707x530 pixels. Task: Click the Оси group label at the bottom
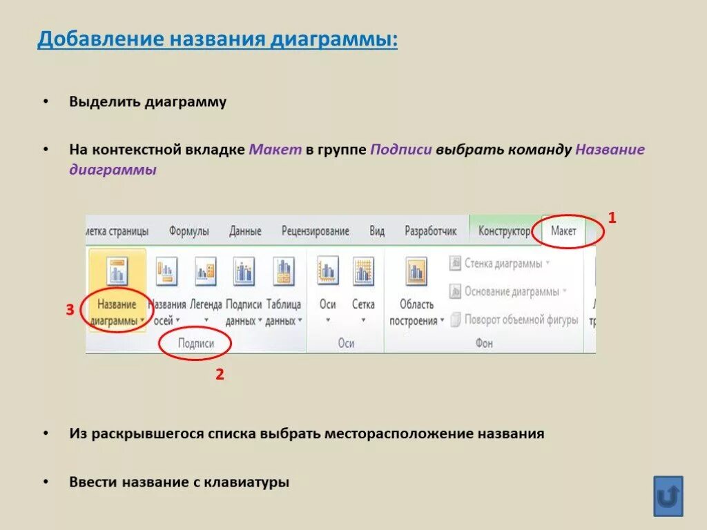[x=346, y=344]
